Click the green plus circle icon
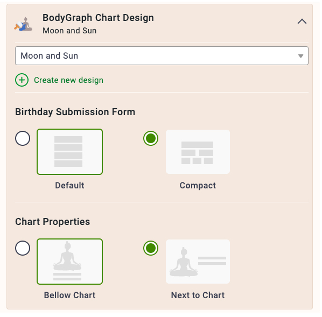322x317 pixels. tap(22, 80)
